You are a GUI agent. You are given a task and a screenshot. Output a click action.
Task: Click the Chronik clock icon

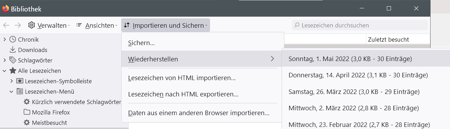pyautogui.click(x=13, y=40)
